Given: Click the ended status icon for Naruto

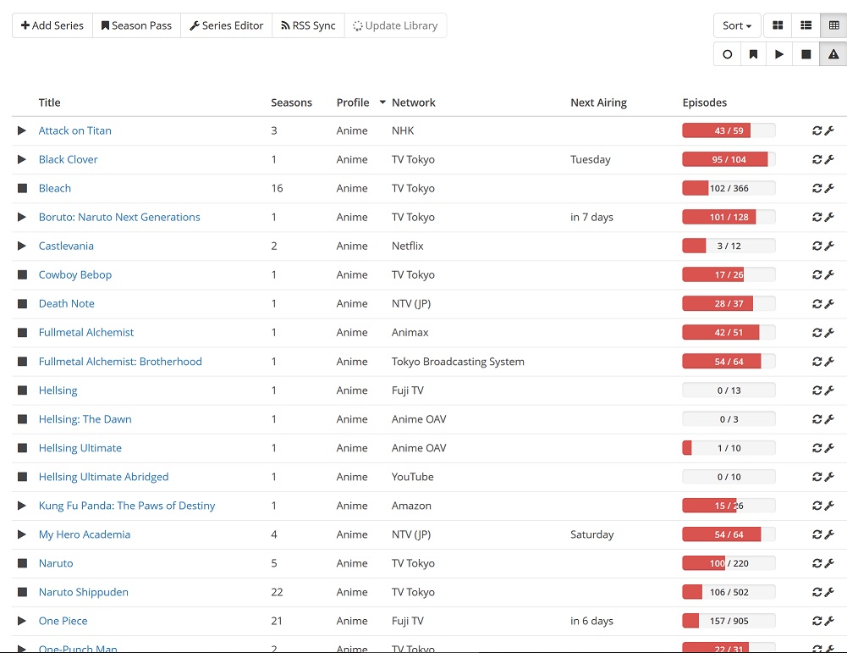Looking at the screenshot, I should tap(22, 563).
